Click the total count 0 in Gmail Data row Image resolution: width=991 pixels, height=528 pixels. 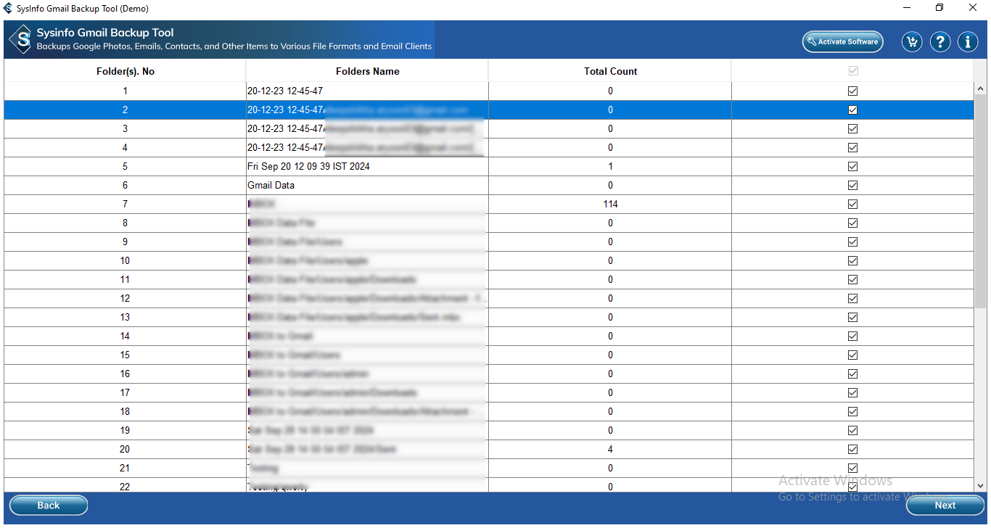(610, 185)
